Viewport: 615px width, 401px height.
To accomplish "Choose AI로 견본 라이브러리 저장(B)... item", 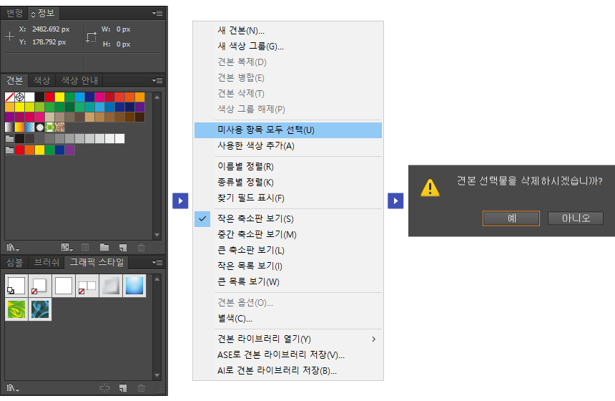I will [288, 370].
